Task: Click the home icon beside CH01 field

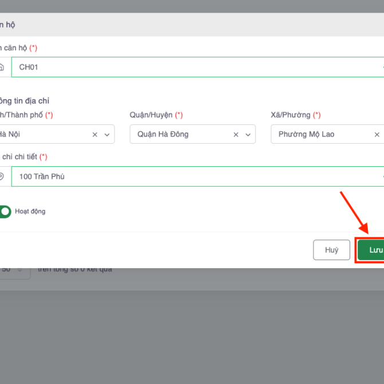Action: tap(2, 67)
